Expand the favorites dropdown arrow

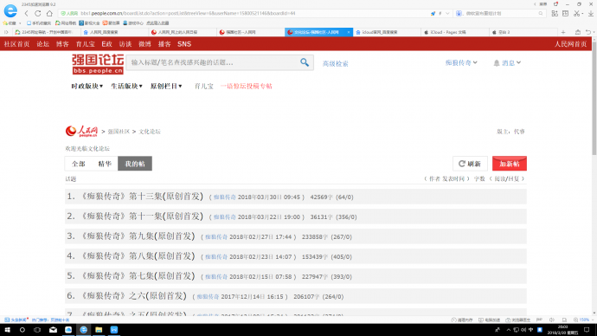click(20, 23)
